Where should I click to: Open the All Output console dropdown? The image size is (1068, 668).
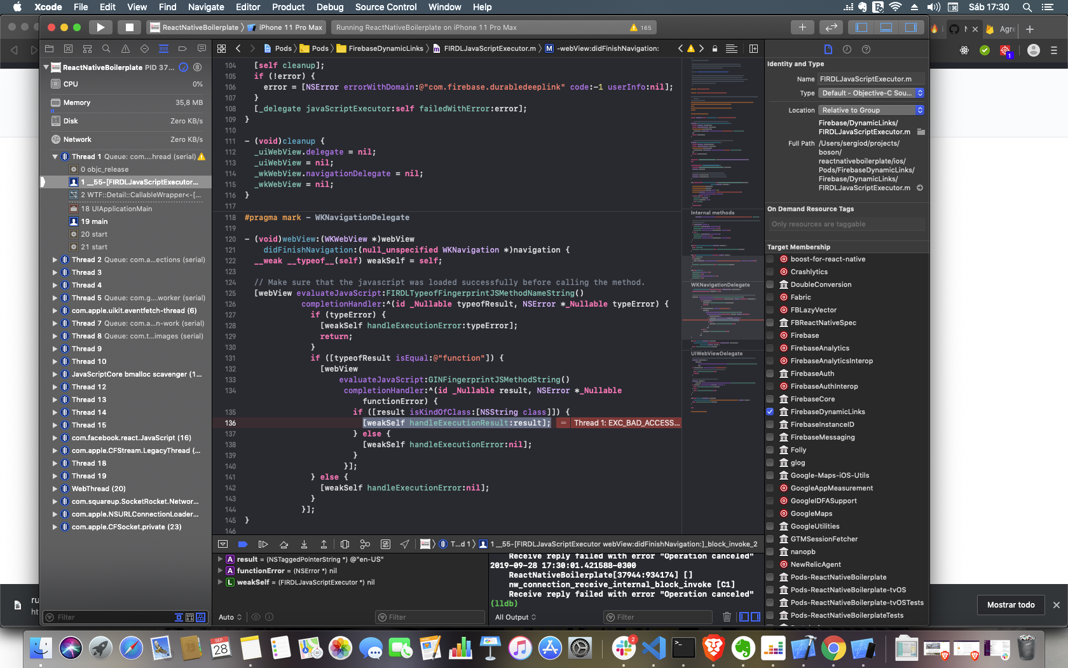point(516,617)
